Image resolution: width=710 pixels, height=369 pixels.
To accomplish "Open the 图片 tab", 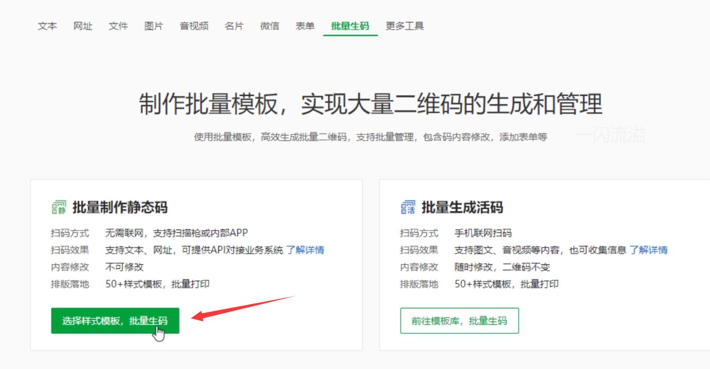I will coord(154,26).
